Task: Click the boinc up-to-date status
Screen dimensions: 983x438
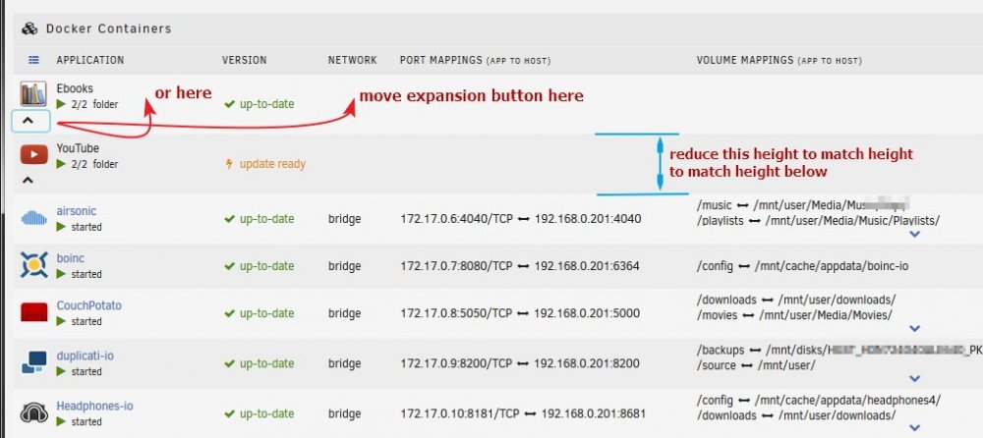Action: pos(259,266)
